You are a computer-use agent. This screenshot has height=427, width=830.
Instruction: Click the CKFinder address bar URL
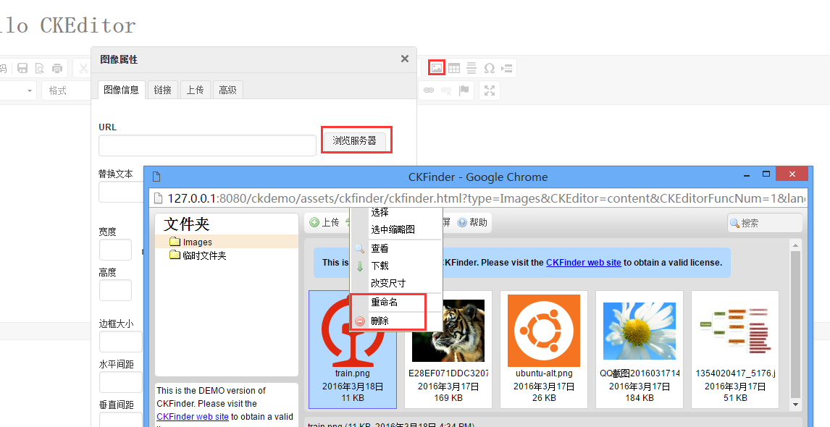pos(486,198)
